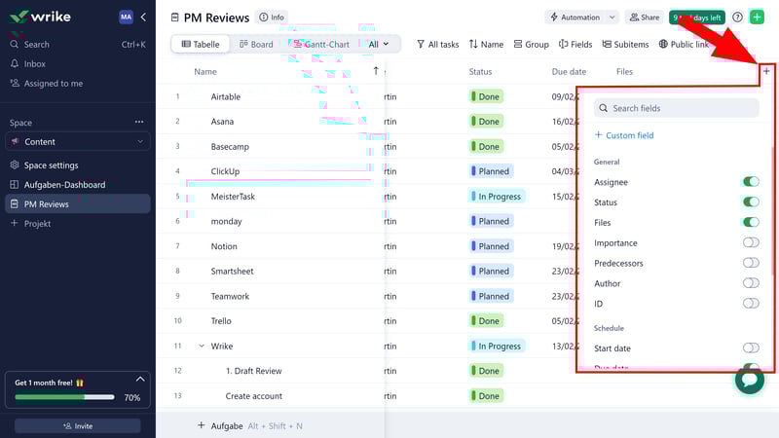Click the add column plus icon
779x438 pixels.
click(x=766, y=71)
